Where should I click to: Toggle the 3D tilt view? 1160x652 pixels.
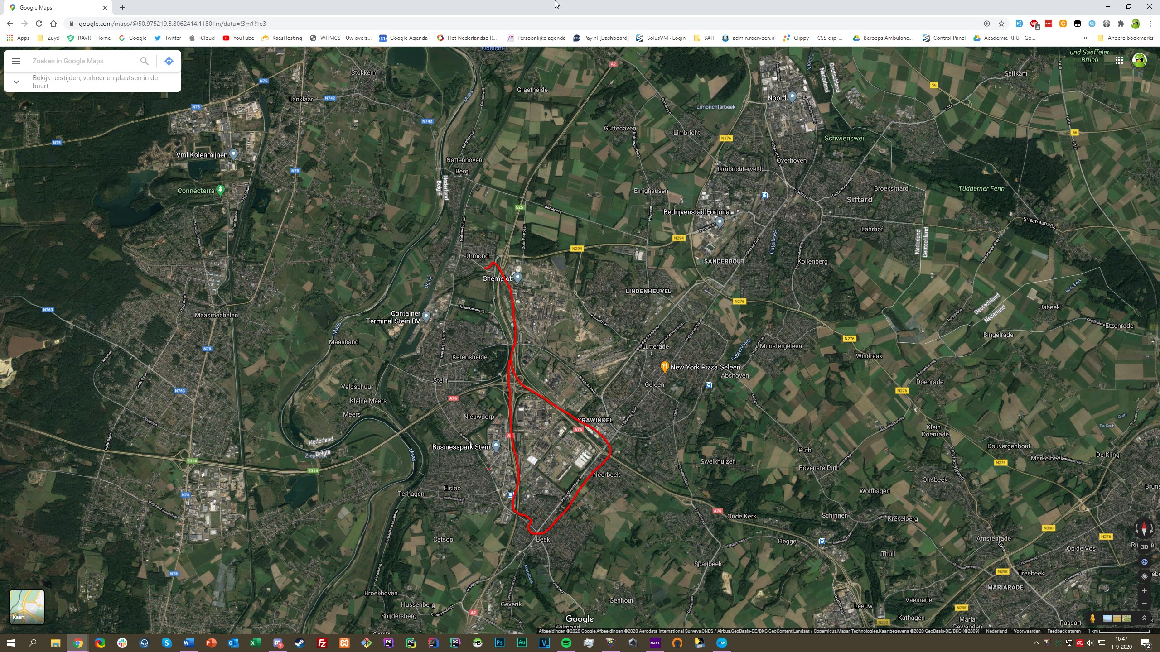tap(1144, 547)
